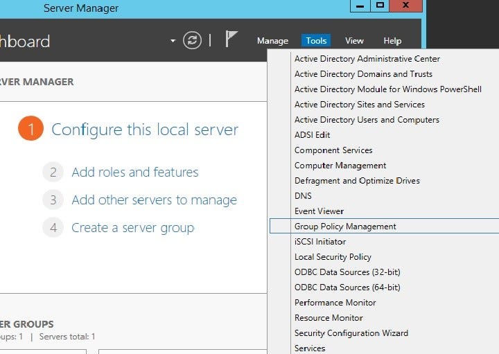Viewport: 499px width, 354px height.
Task: Close the open Tools menu
Action: [316, 41]
